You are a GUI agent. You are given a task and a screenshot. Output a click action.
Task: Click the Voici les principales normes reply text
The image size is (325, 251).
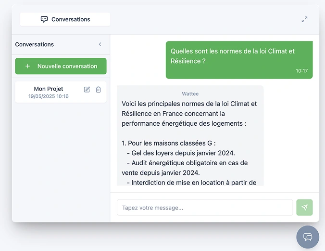[x=189, y=113]
